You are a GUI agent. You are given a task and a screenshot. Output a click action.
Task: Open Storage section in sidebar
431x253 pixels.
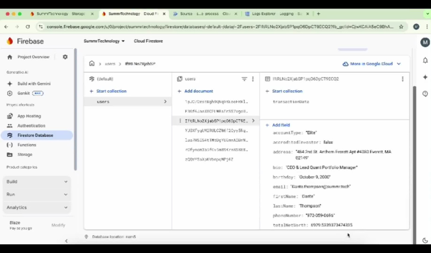[19, 154]
